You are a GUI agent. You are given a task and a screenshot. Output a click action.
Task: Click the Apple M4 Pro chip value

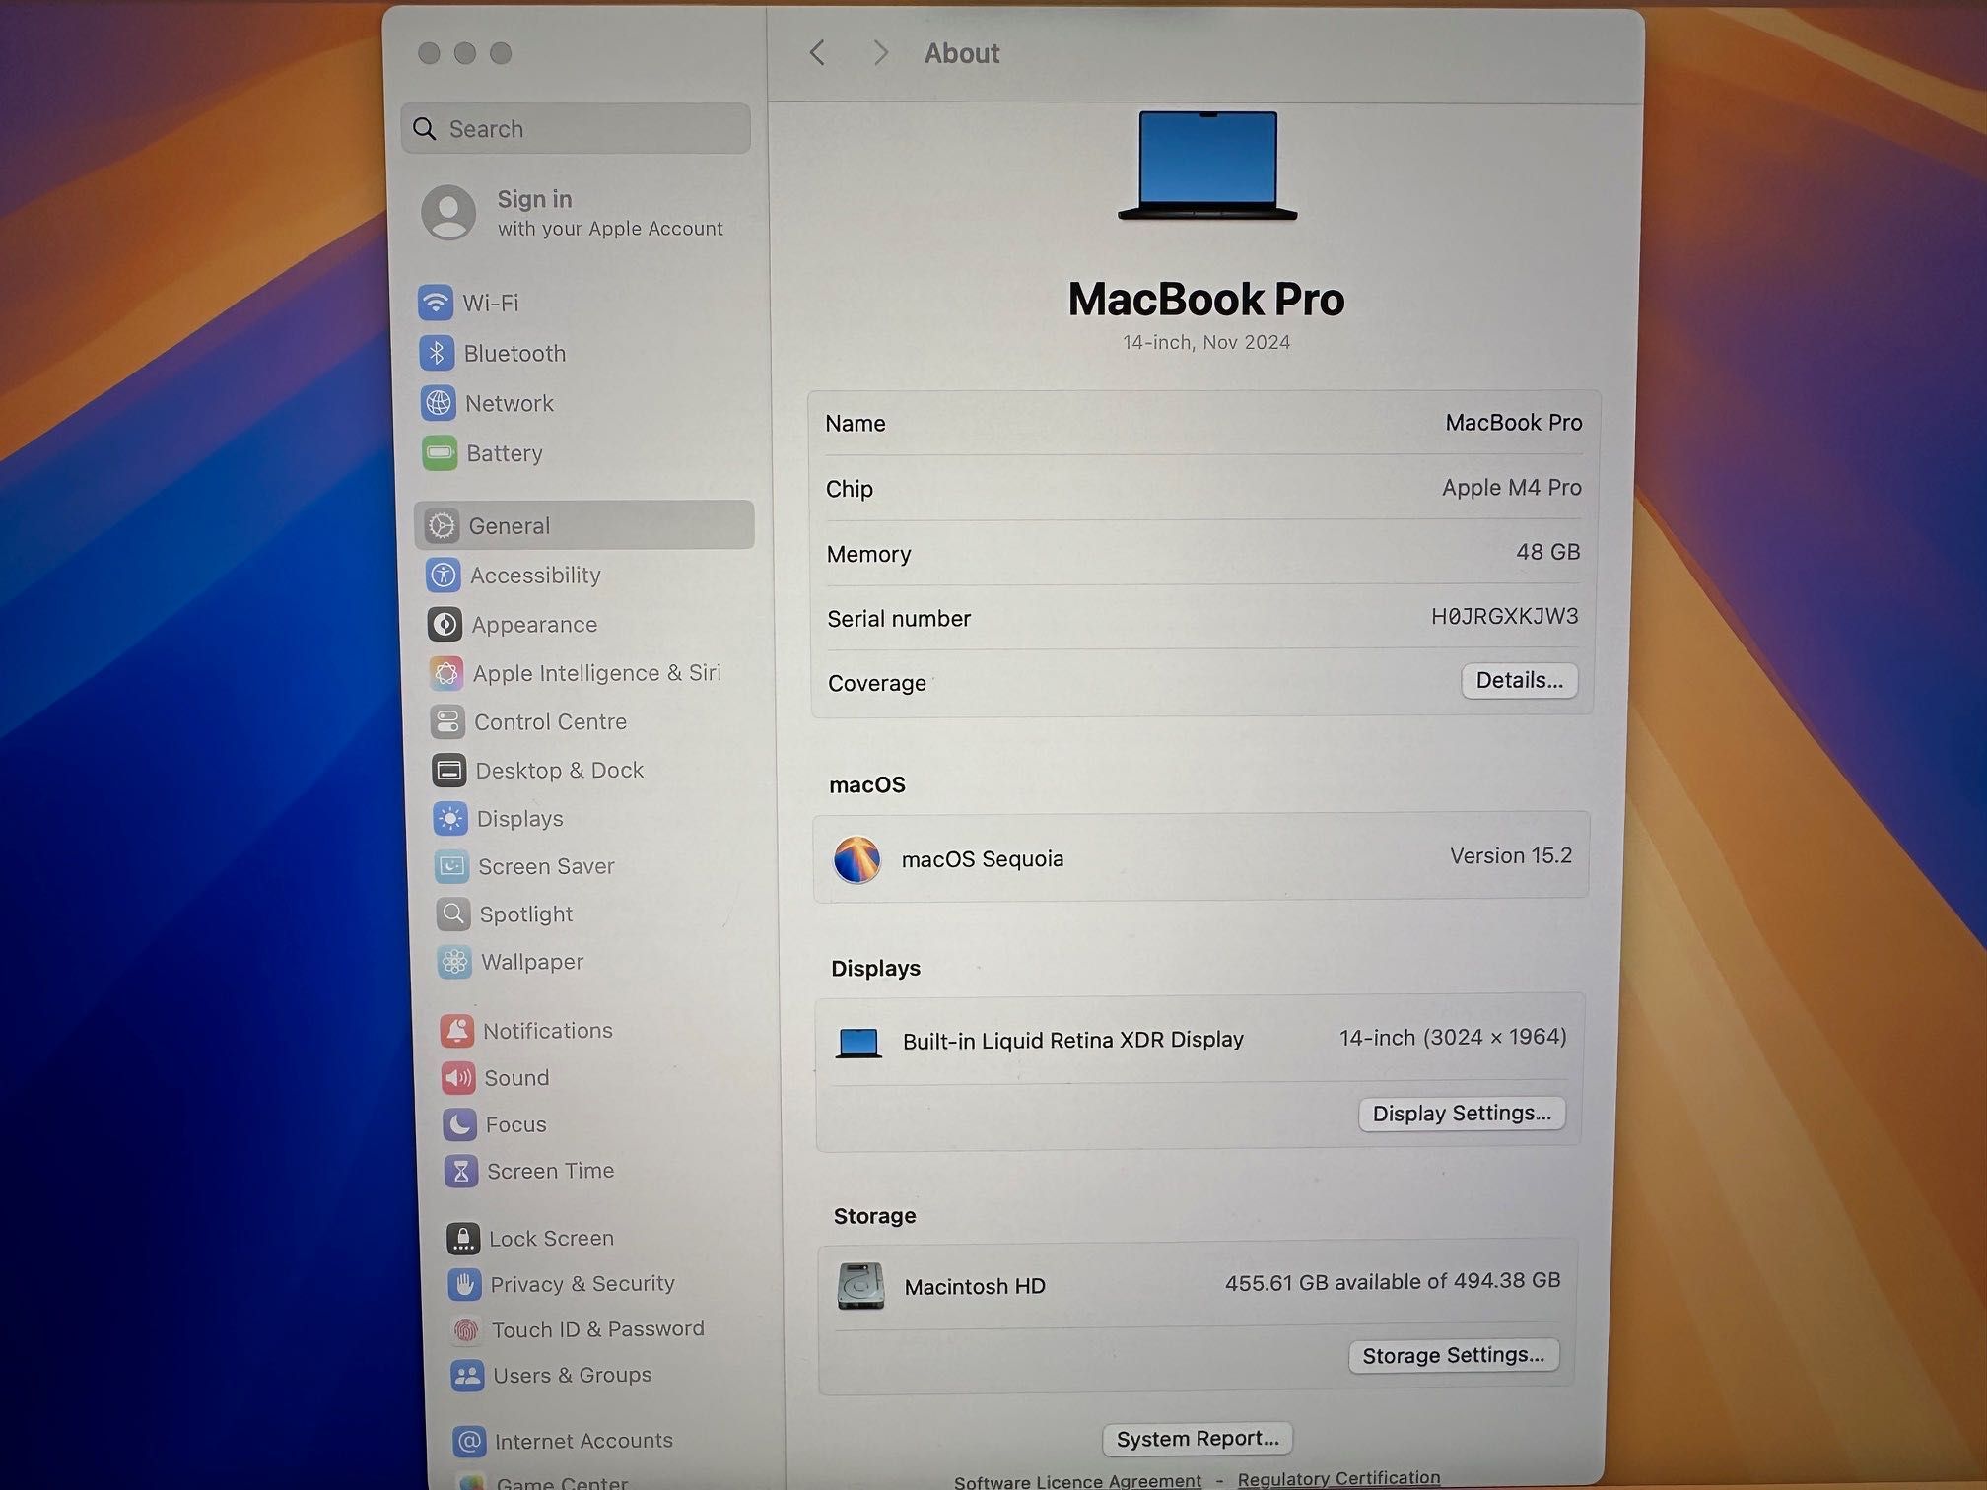(1511, 487)
